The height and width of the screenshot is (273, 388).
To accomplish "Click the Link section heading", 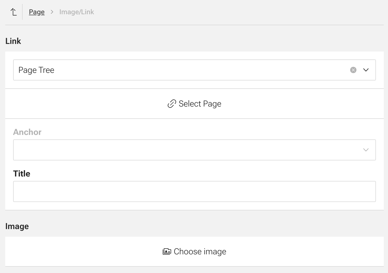I will tap(13, 41).
